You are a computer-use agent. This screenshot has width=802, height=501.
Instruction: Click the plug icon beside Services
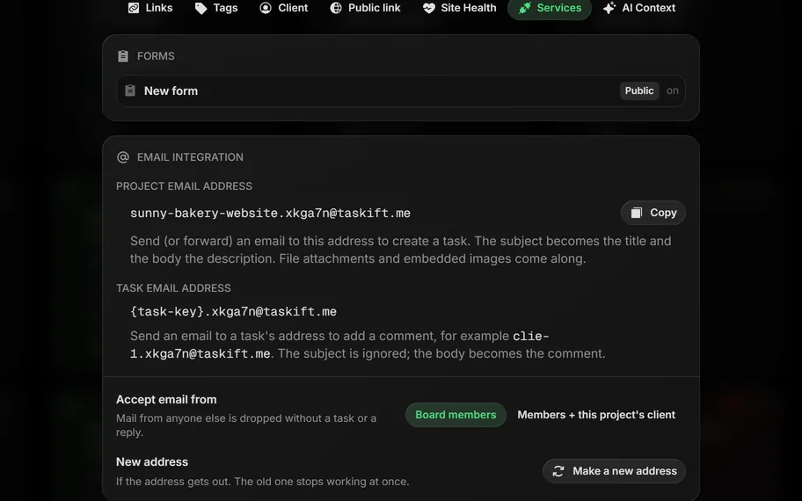click(525, 8)
